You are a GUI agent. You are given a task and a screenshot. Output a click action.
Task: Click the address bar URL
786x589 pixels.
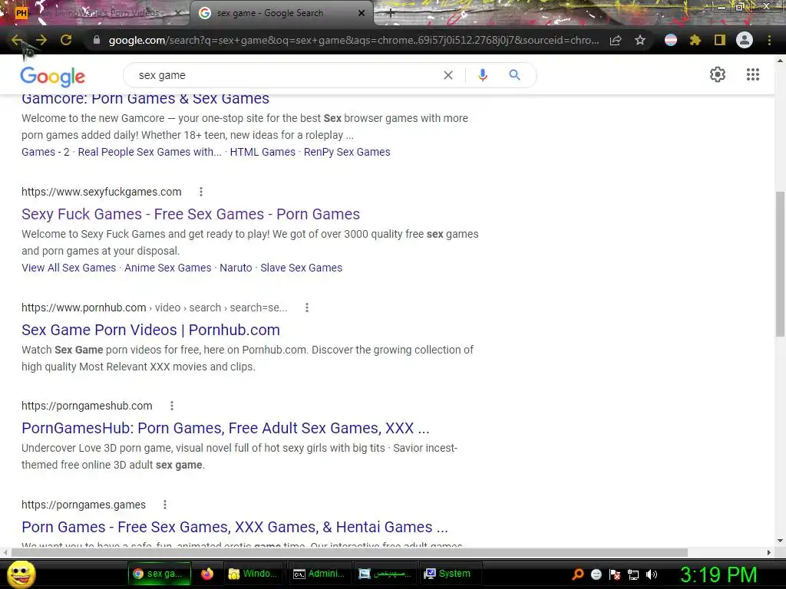(x=353, y=40)
